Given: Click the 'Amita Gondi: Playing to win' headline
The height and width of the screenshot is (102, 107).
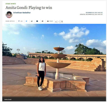Looking at the screenshot, I should tap(29, 8).
